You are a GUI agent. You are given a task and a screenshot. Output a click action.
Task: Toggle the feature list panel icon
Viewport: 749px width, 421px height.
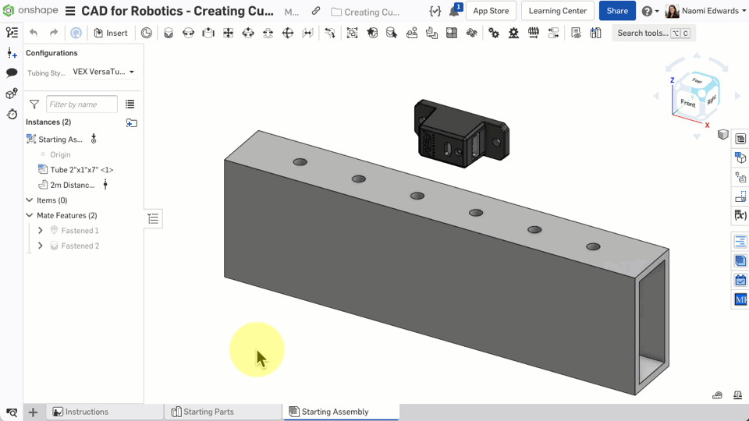(12, 33)
